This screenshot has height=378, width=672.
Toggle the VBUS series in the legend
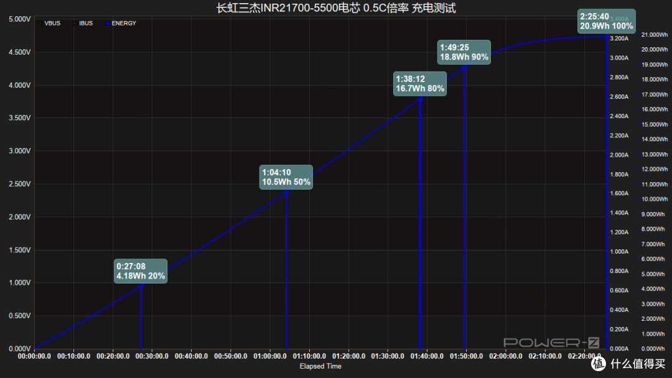click(49, 23)
